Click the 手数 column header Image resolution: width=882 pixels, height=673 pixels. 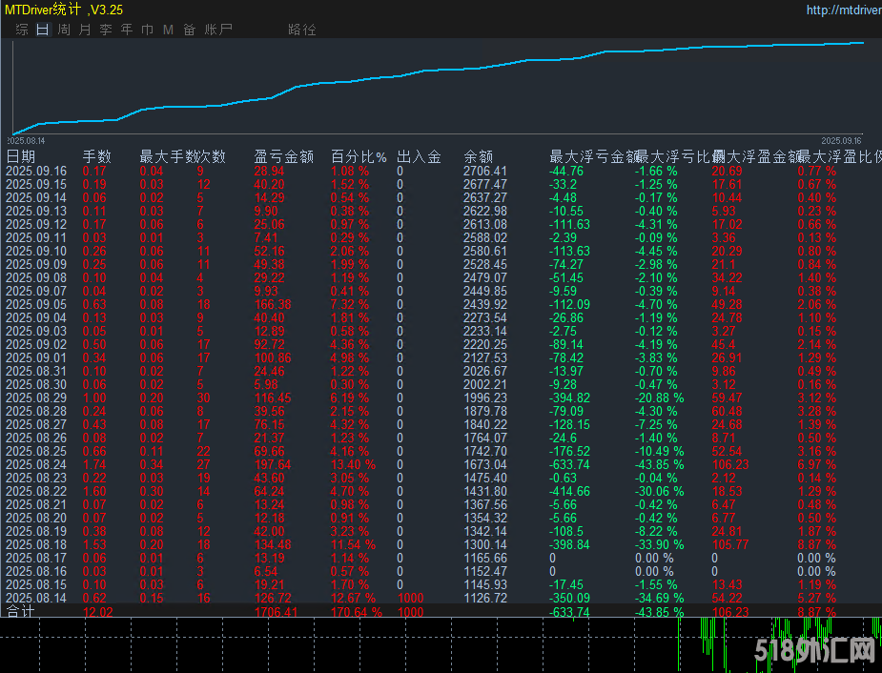pyautogui.click(x=96, y=156)
